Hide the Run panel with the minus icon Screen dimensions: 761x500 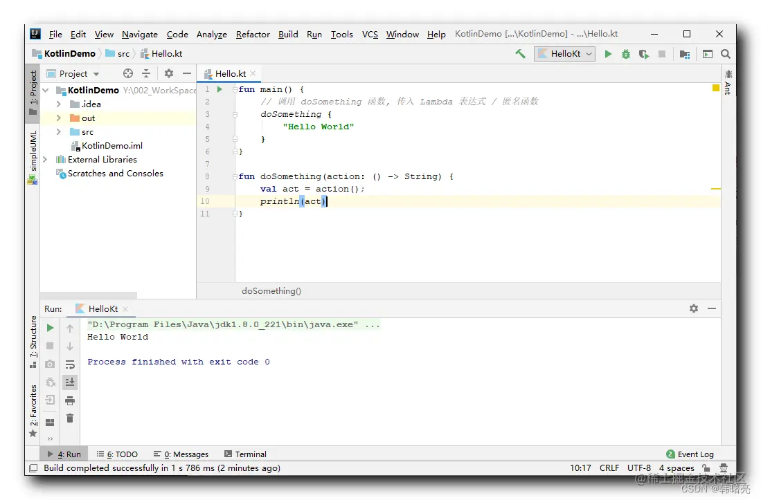pyautogui.click(x=712, y=308)
